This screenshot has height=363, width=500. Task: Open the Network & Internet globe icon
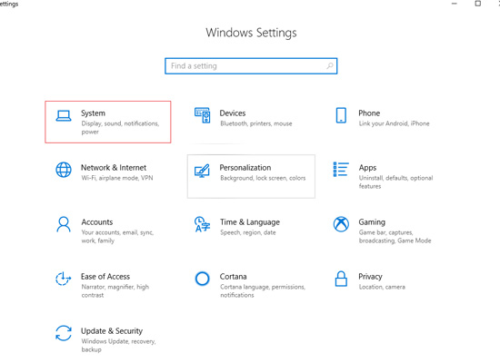pos(64,170)
